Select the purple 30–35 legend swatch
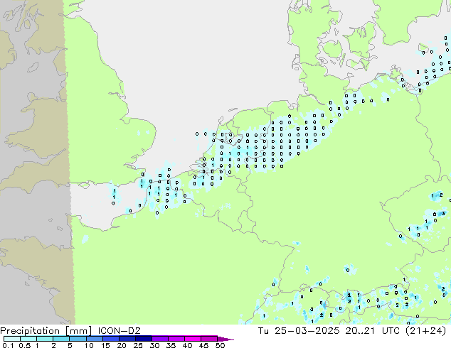The width and height of the screenshot is (451, 348). click(x=160, y=339)
